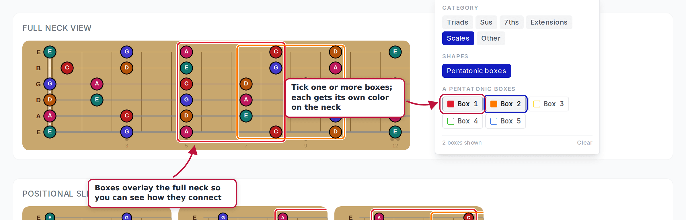Screen dimensions: 686x220
Task: Click open D note on D string
Action: click(50, 100)
